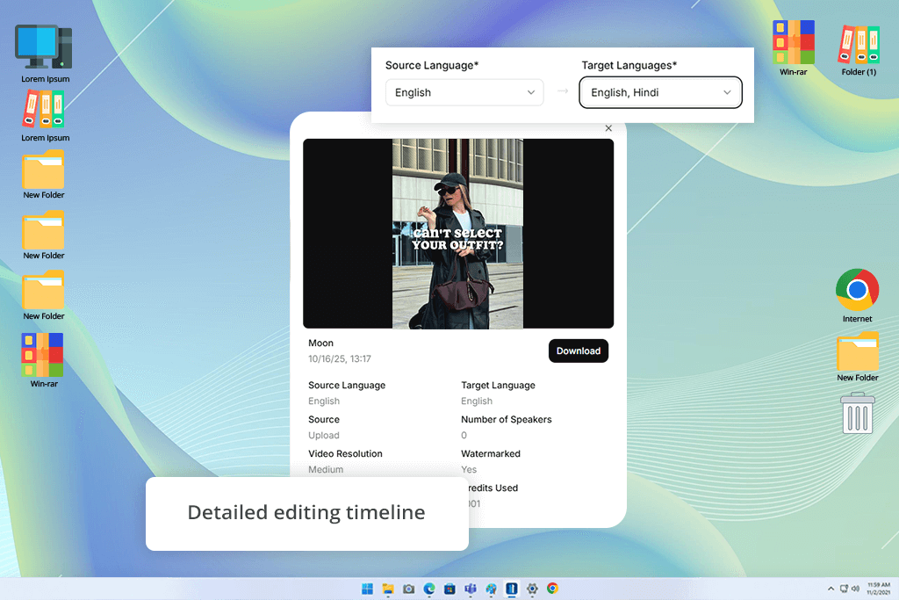Click the Video Resolution label

[345, 453]
